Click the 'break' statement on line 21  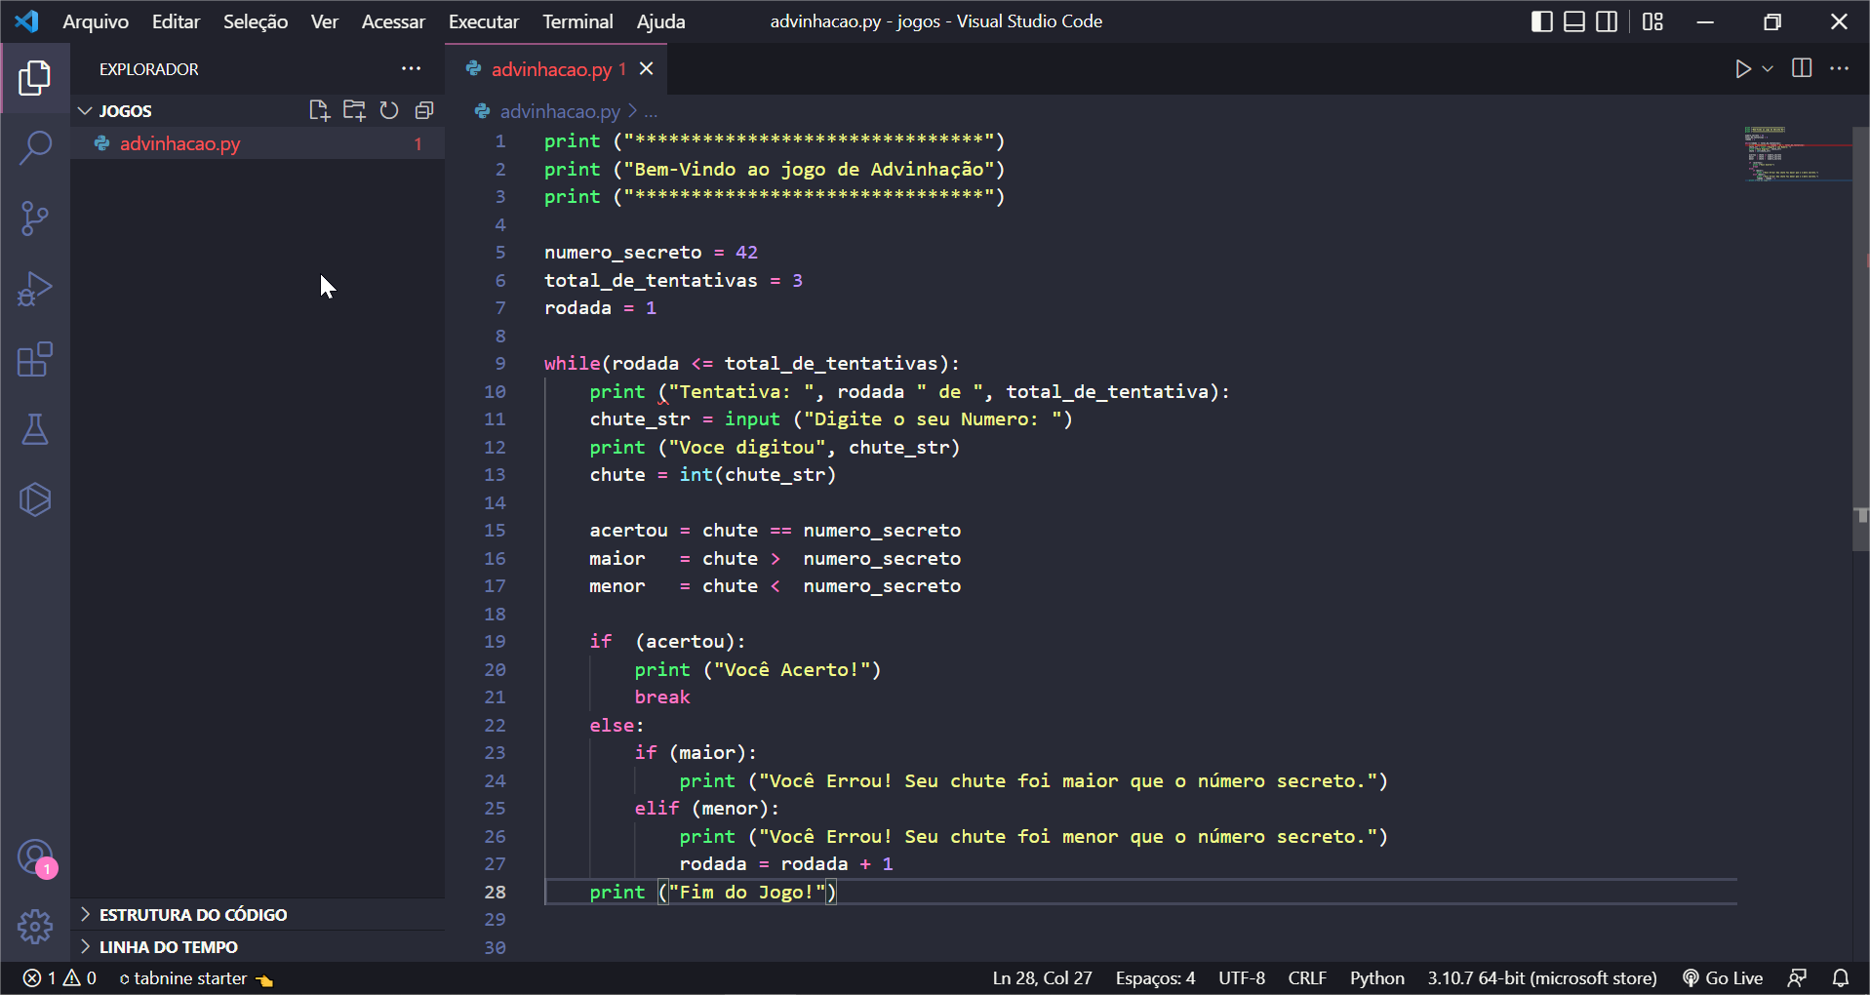click(662, 696)
